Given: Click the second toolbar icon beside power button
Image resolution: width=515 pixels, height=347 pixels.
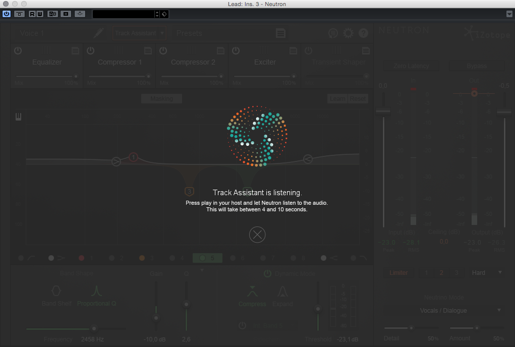Looking at the screenshot, I should tap(19, 14).
